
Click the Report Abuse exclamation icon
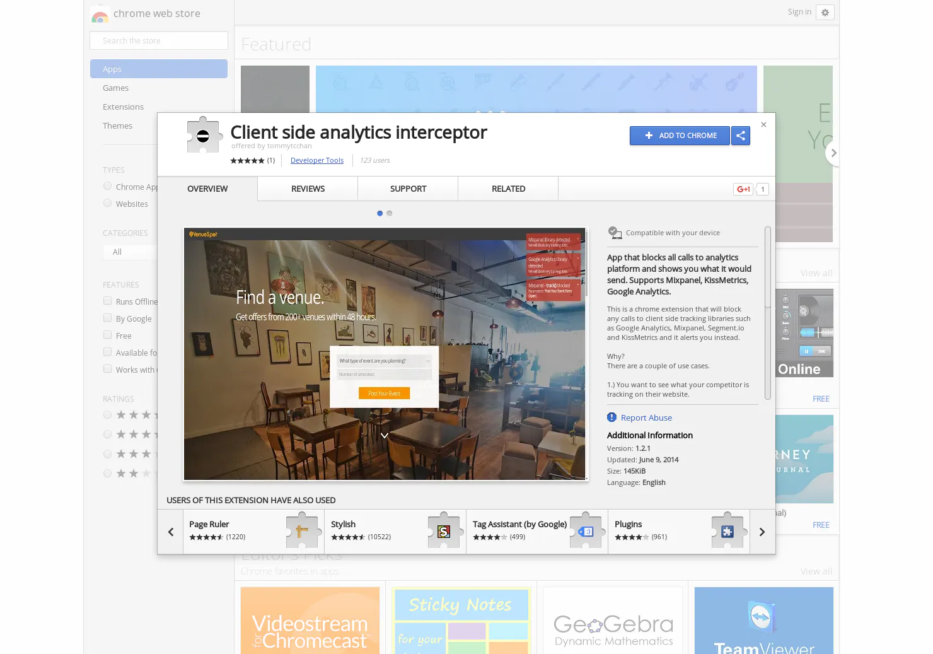611,418
